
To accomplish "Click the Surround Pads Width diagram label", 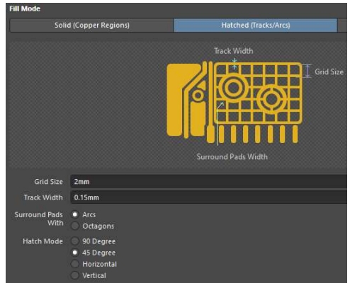I will pos(232,157).
